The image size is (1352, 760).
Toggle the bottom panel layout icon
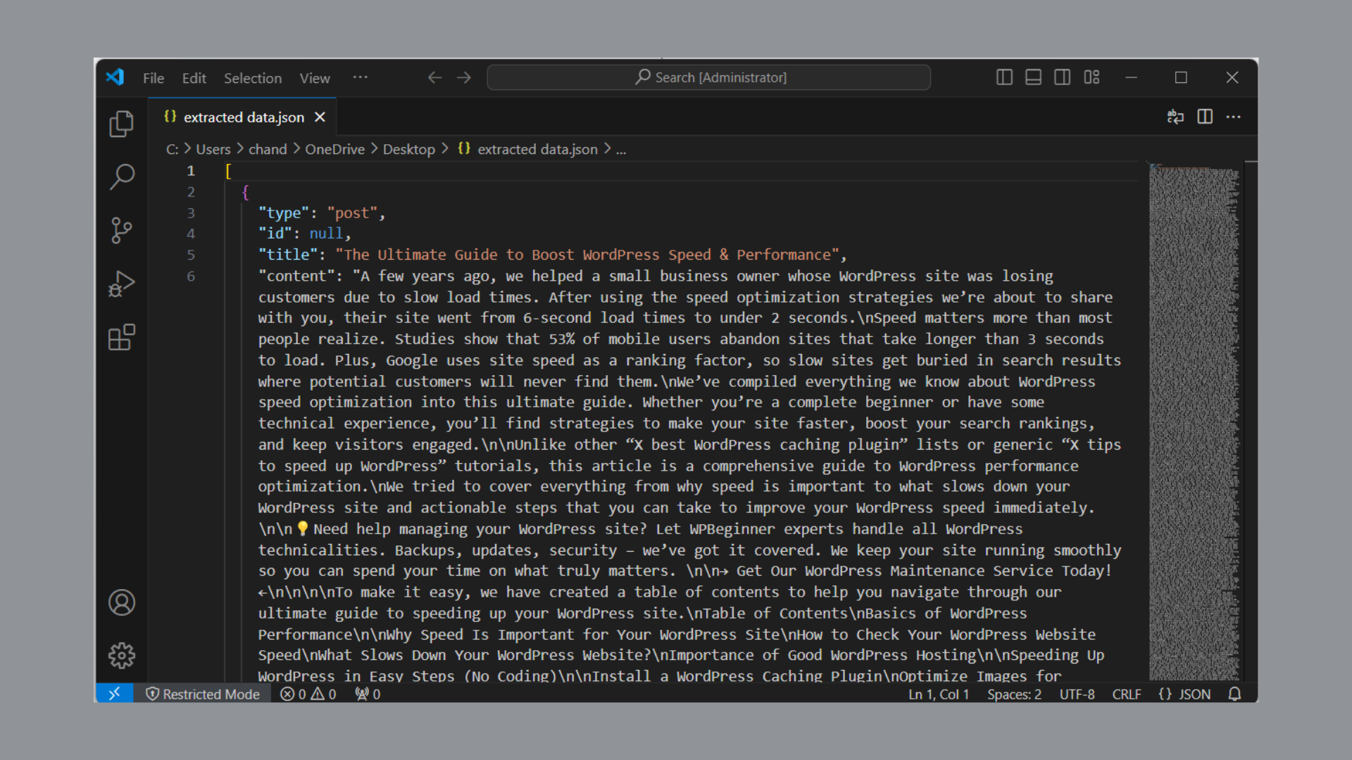pyautogui.click(x=1033, y=77)
